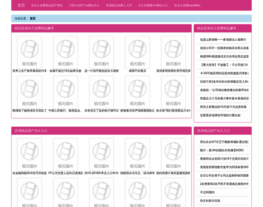Screen dimensions: 263x207
Task: Click the 首页 breadcrumb link
Action: [x=33, y=19]
